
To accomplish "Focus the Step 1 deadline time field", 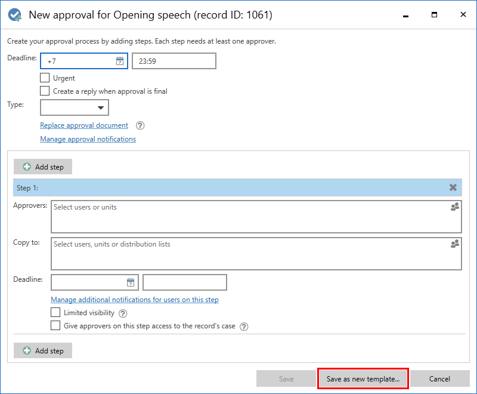I will [x=185, y=282].
